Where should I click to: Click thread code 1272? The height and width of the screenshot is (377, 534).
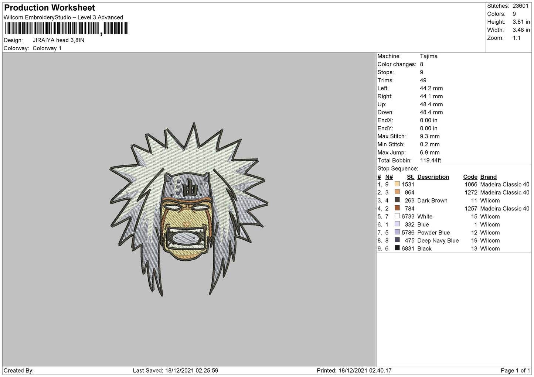471,193
